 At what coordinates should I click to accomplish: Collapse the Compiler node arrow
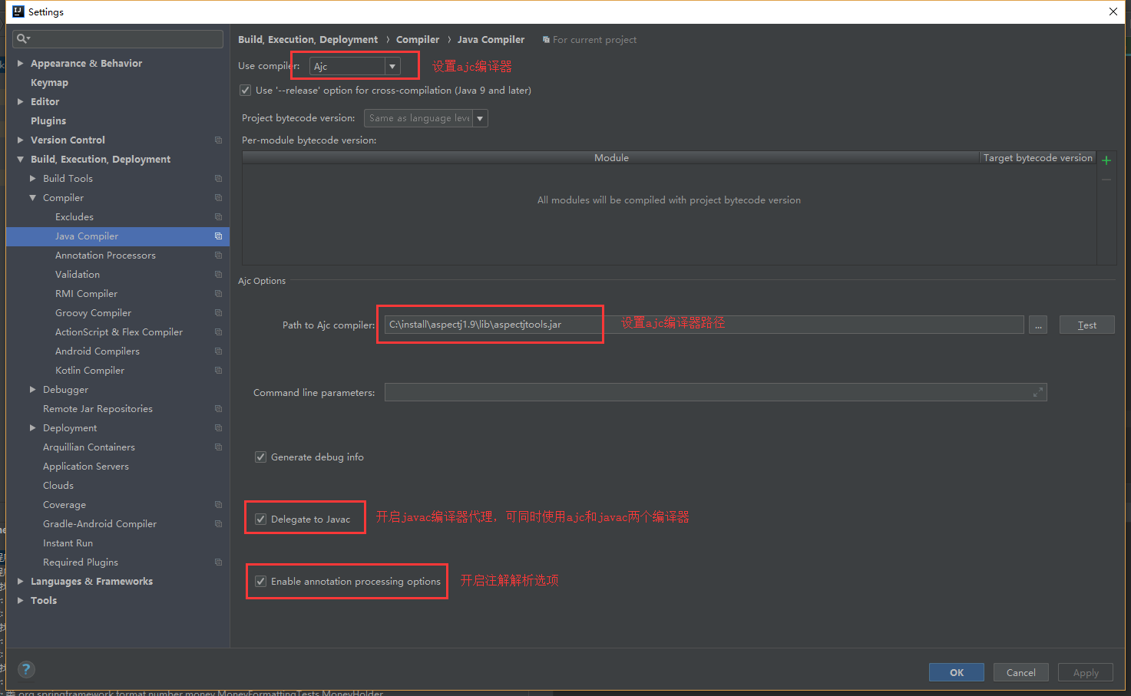pyautogui.click(x=33, y=198)
